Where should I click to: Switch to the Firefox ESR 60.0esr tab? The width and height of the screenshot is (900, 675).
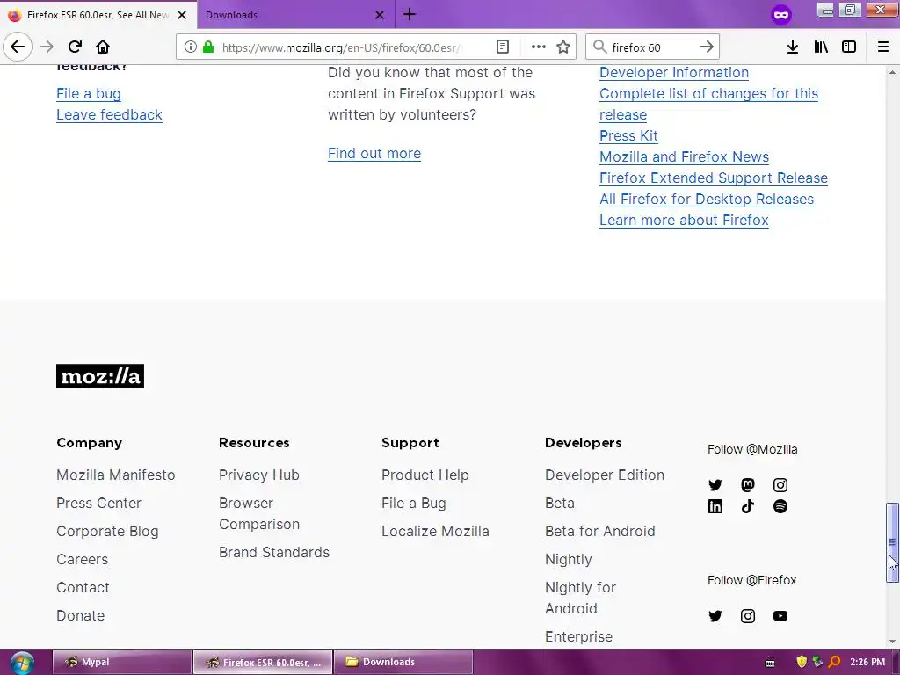(98, 15)
